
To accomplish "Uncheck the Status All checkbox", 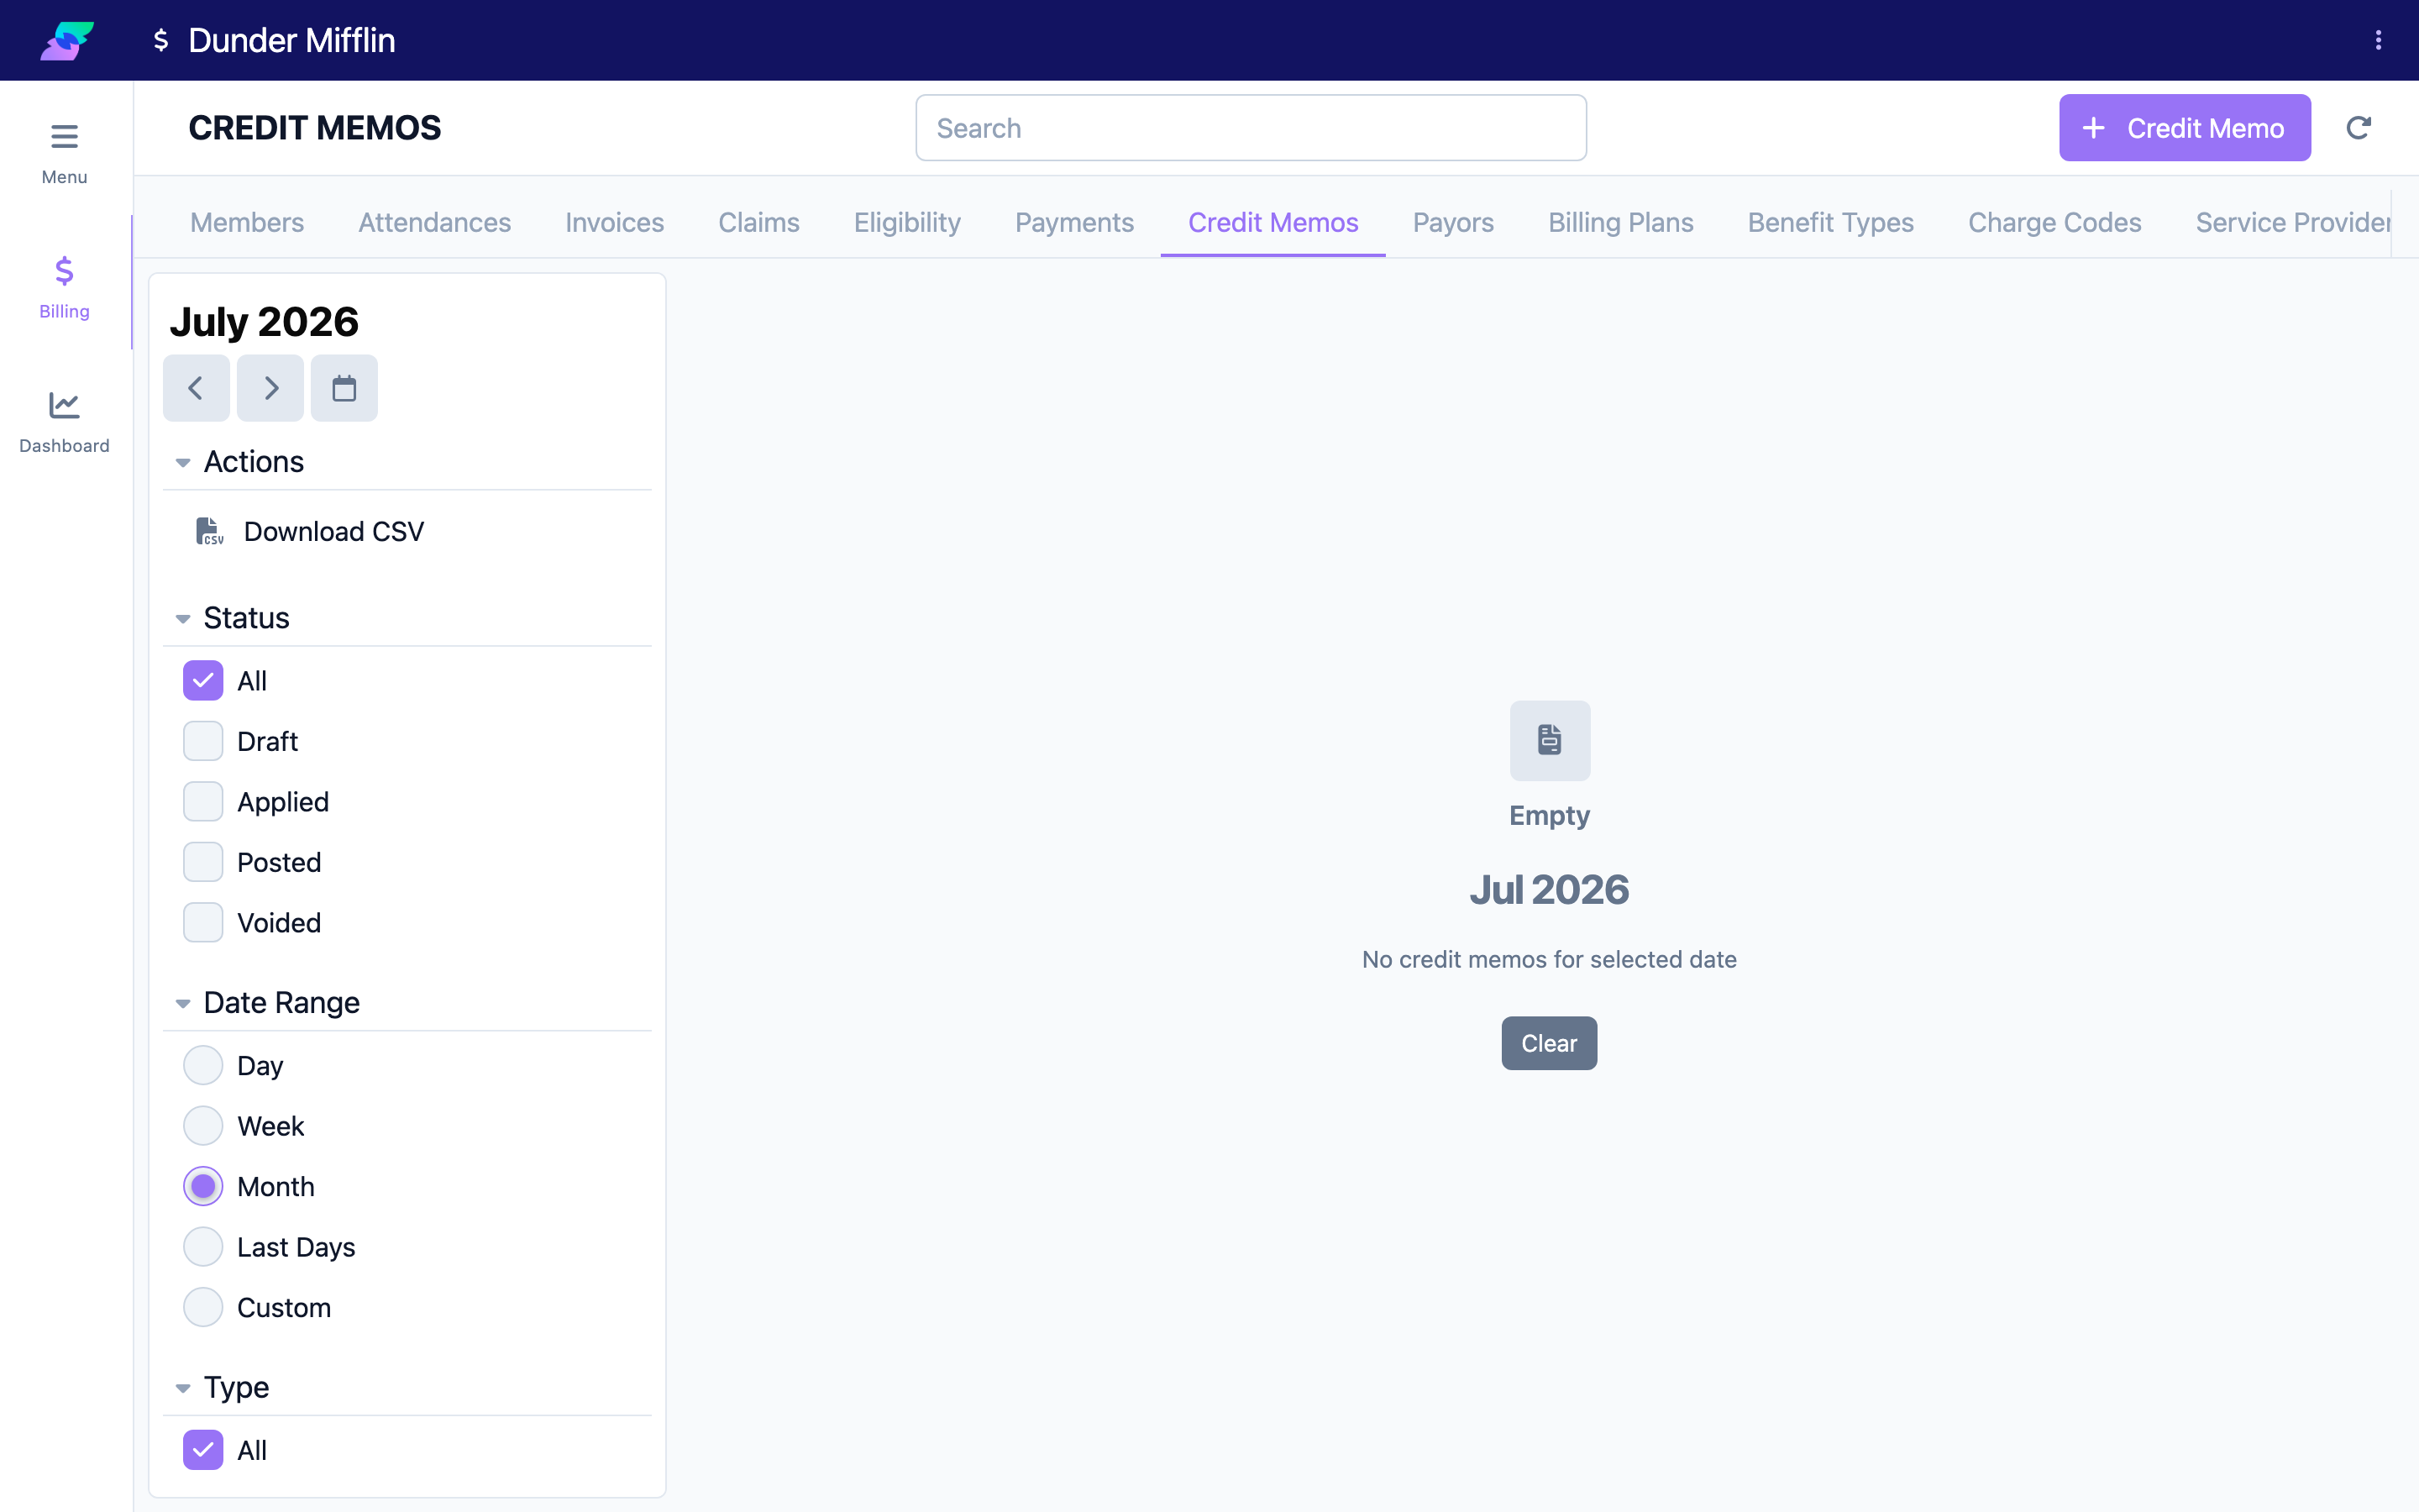I will click(203, 680).
